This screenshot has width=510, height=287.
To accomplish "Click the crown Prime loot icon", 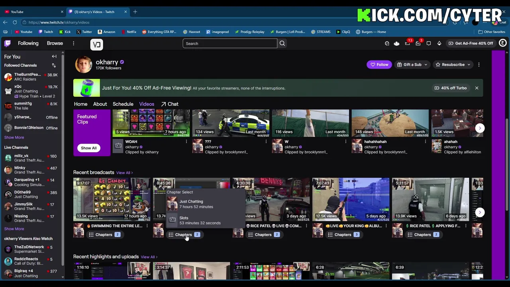I will point(396,43).
